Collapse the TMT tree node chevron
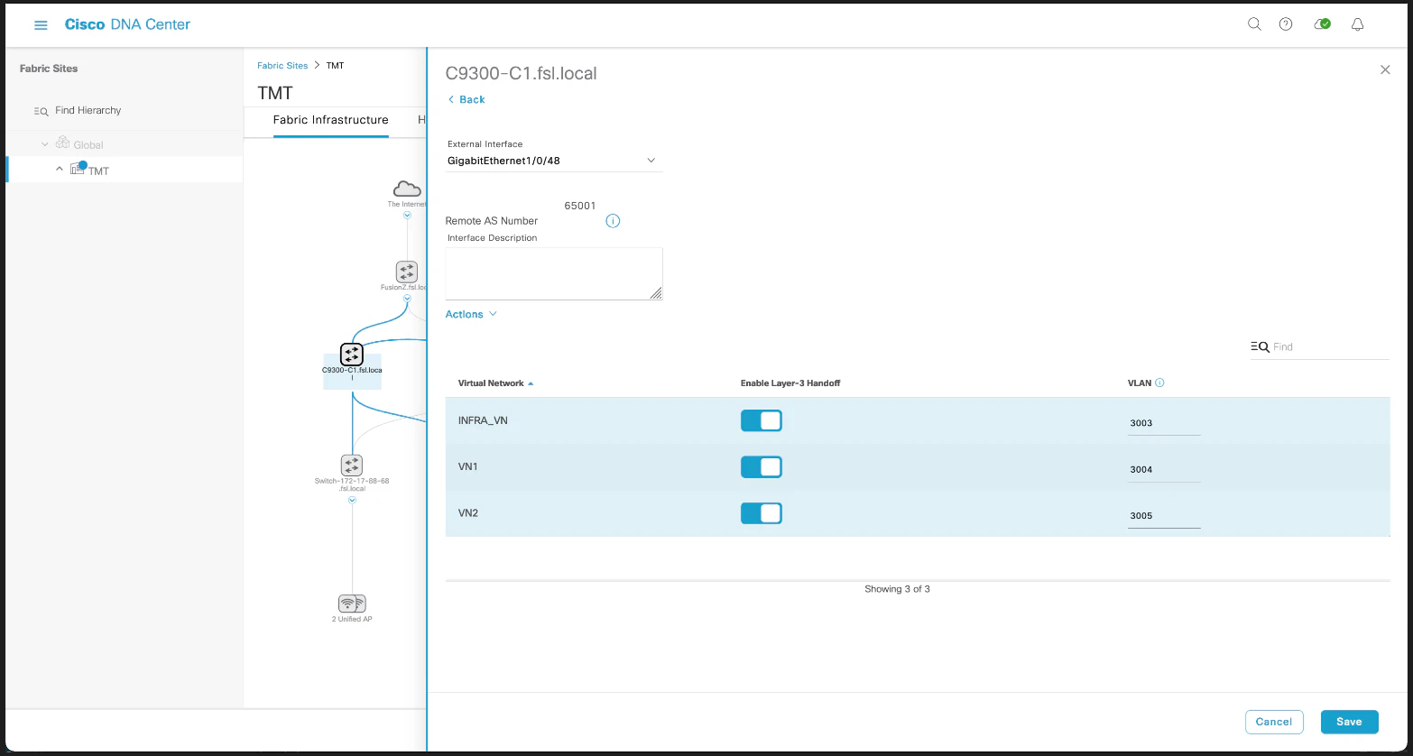This screenshot has width=1413, height=756. click(x=60, y=169)
